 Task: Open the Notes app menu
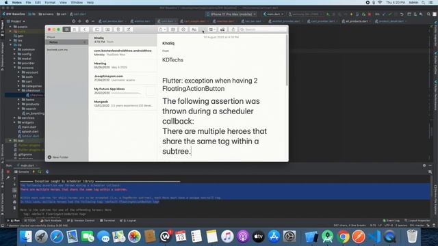[x=16, y=3]
